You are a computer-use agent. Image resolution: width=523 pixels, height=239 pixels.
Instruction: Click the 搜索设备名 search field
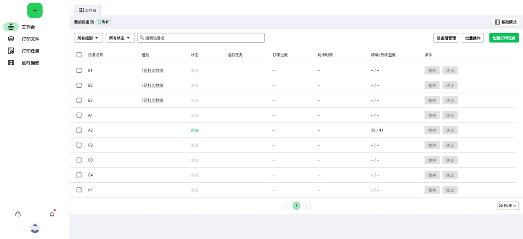203,38
